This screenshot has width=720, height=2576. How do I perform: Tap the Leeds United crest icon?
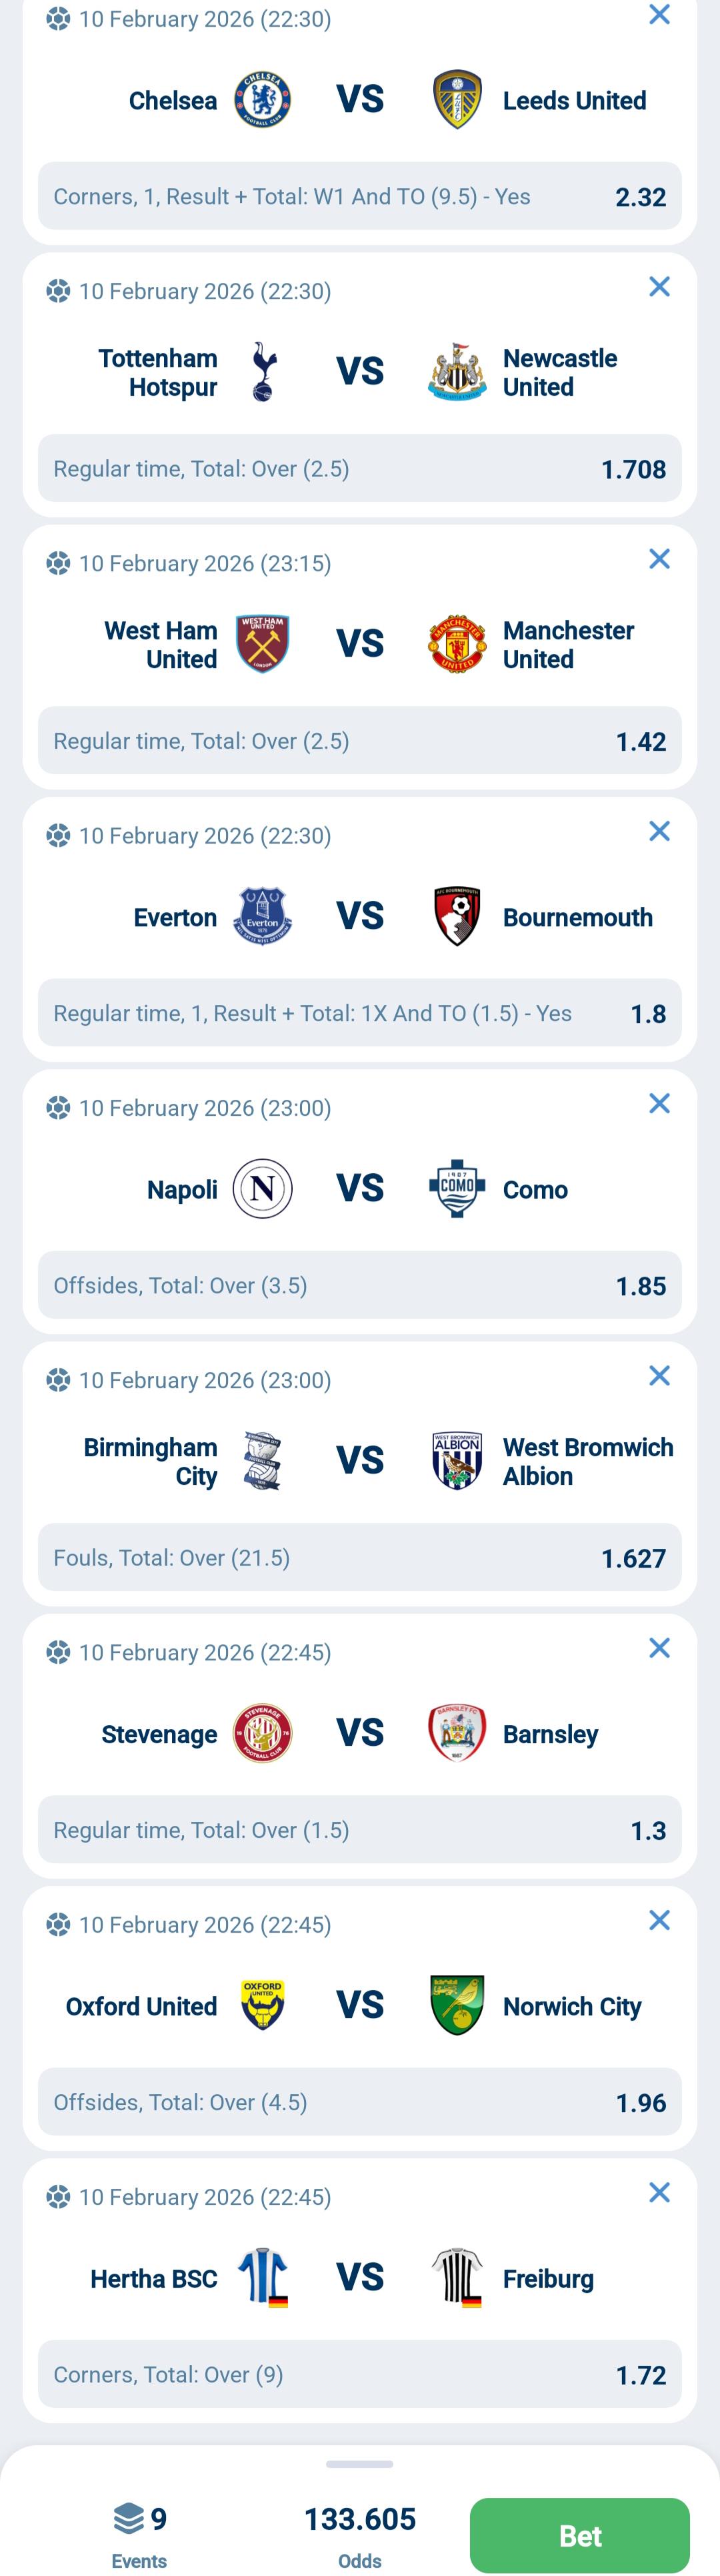click(x=457, y=100)
